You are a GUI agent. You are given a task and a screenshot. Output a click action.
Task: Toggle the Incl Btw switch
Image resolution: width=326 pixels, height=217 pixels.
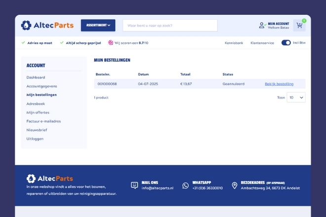click(x=286, y=43)
